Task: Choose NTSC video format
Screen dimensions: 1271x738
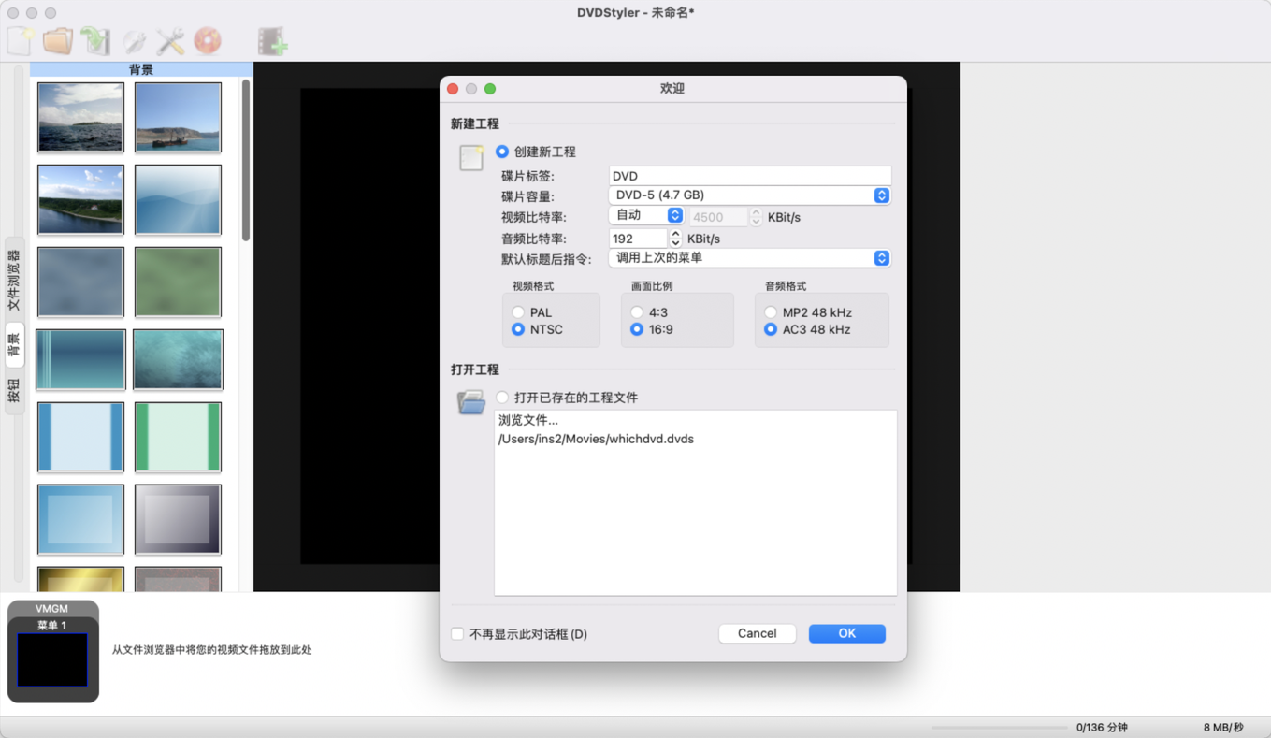Action: click(518, 329)
